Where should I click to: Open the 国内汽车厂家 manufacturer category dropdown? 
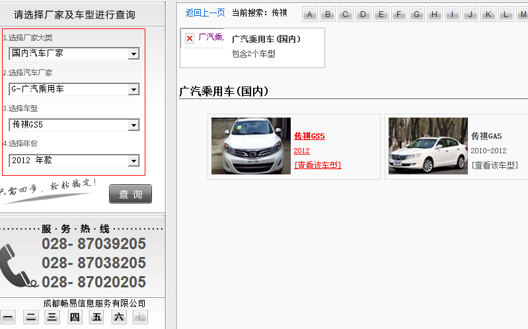(x=74, y=54)
